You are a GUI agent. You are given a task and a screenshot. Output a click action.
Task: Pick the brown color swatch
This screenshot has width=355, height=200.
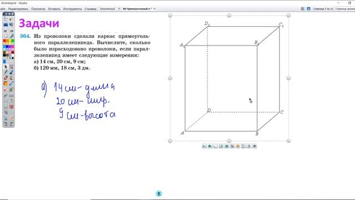(x=4, y=52)
